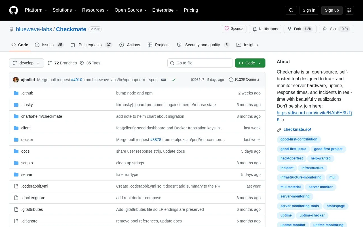Open the green Code dropdown button
363x227 pixels.
point(250,63)
